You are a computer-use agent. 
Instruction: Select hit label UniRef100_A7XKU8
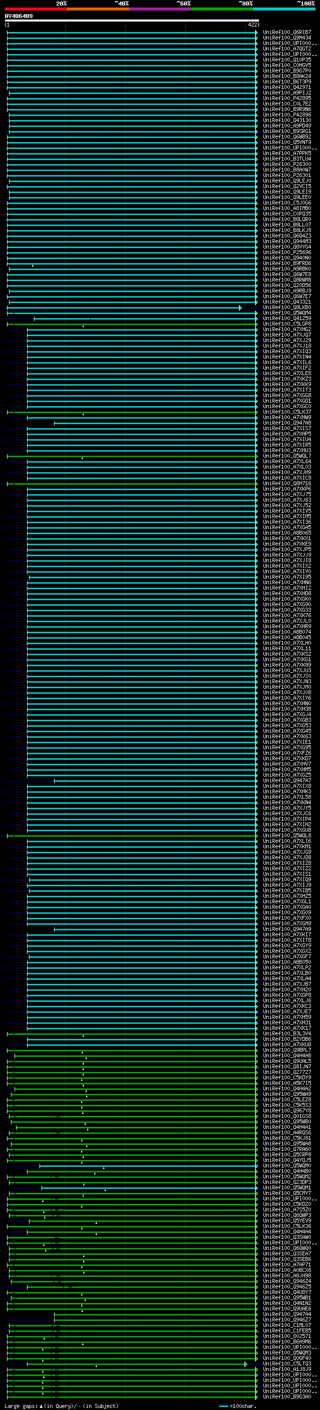pos(287,1044)
